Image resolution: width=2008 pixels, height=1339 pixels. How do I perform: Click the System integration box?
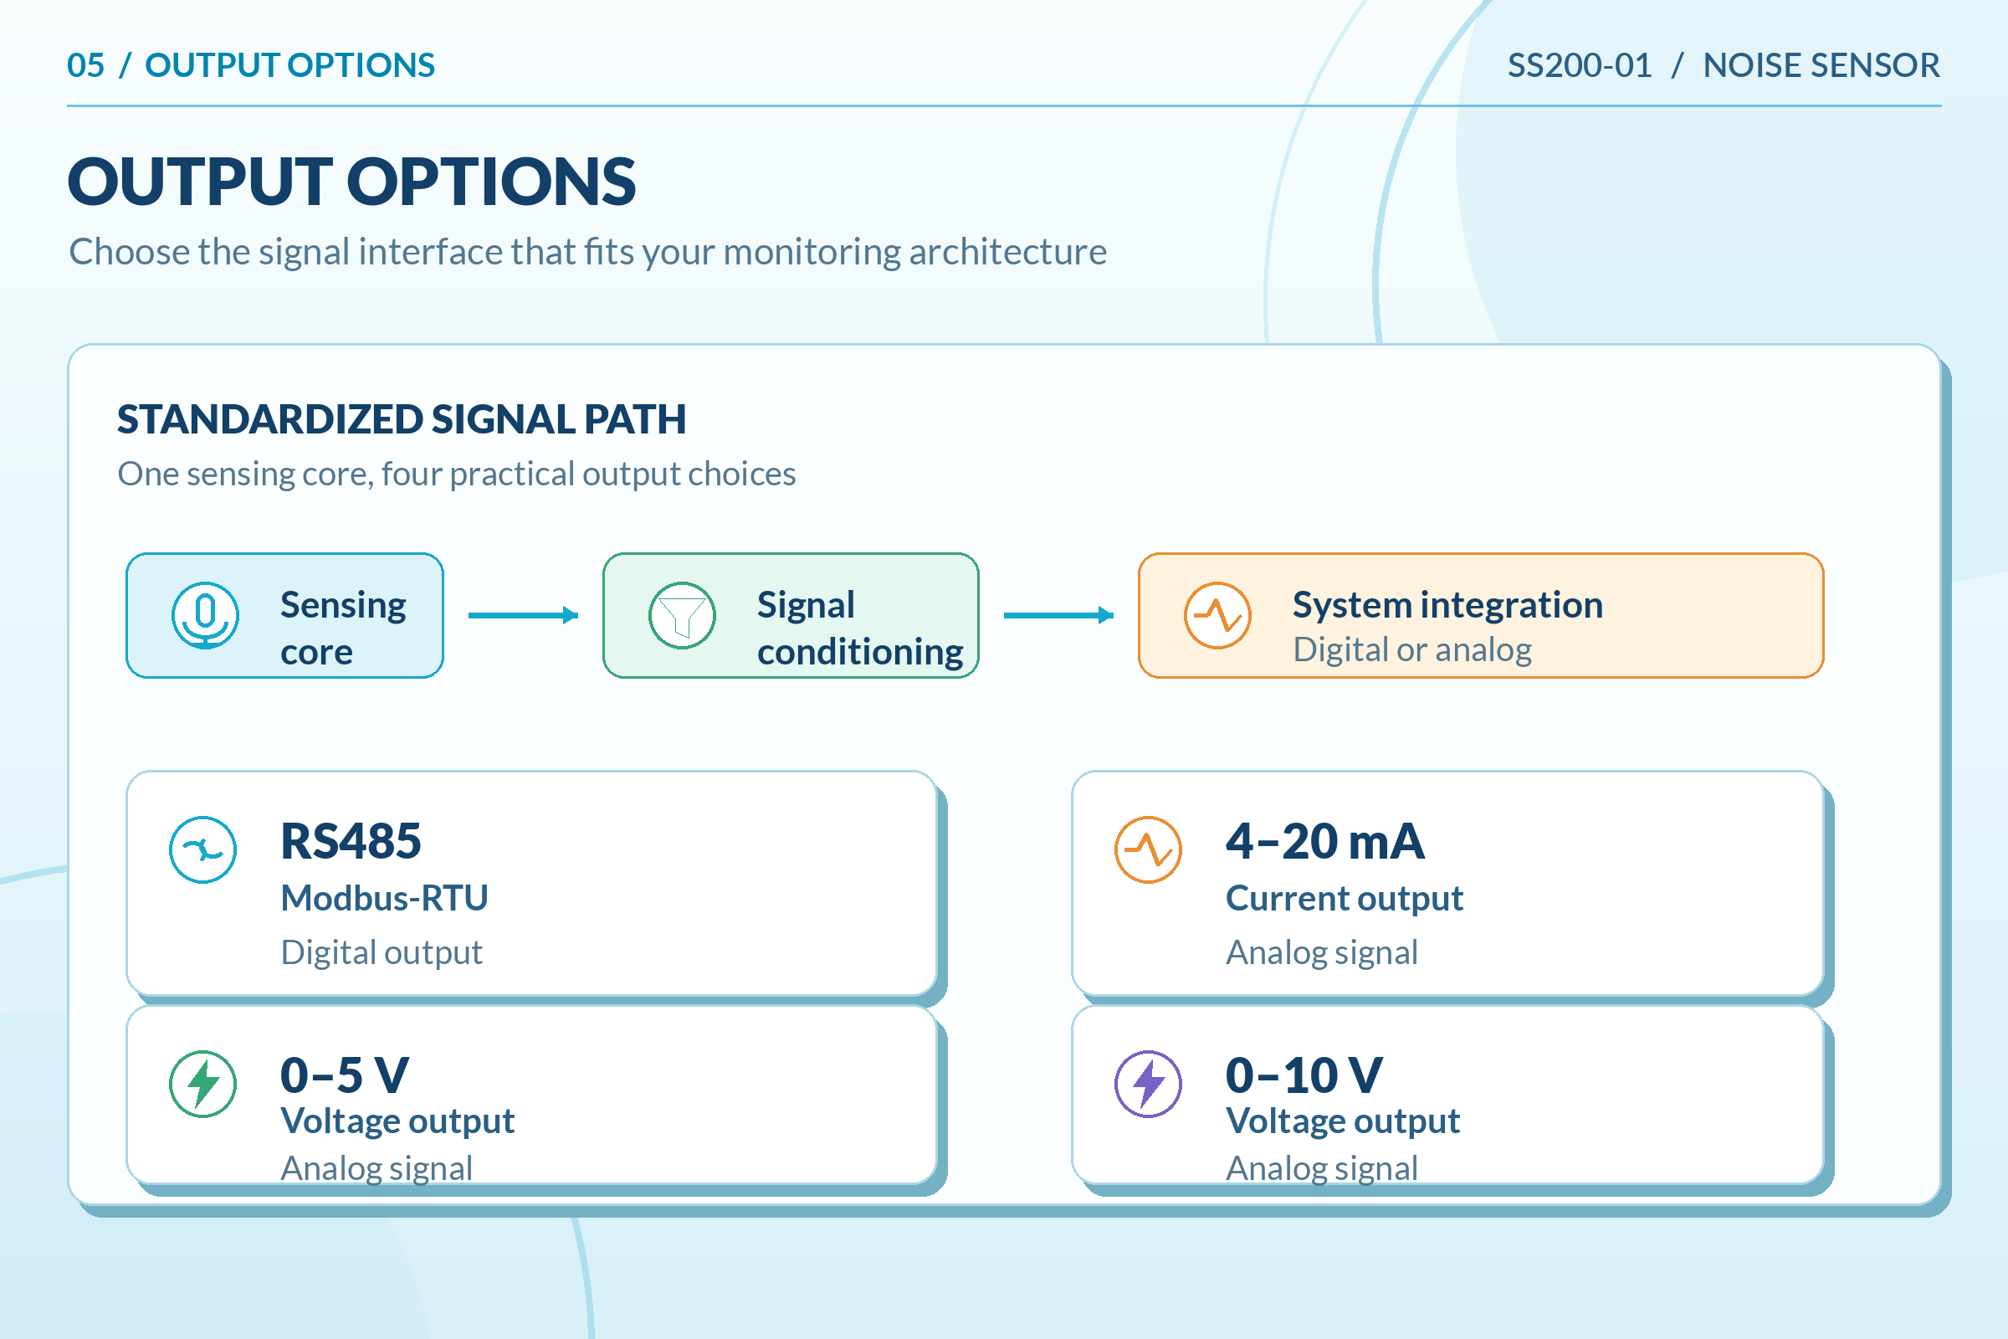coord(1481,616)
